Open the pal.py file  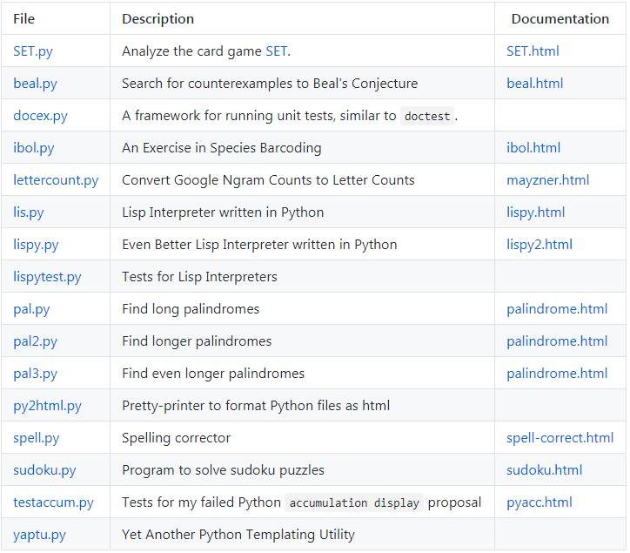point(31,309)
